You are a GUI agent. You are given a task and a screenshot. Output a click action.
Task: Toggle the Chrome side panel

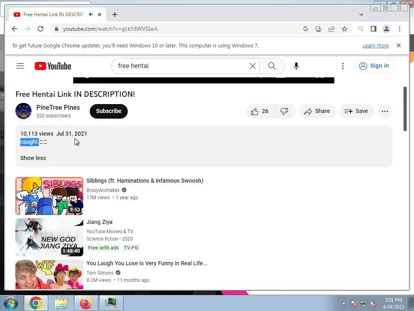pyautogui.click(x=373, y=29)
